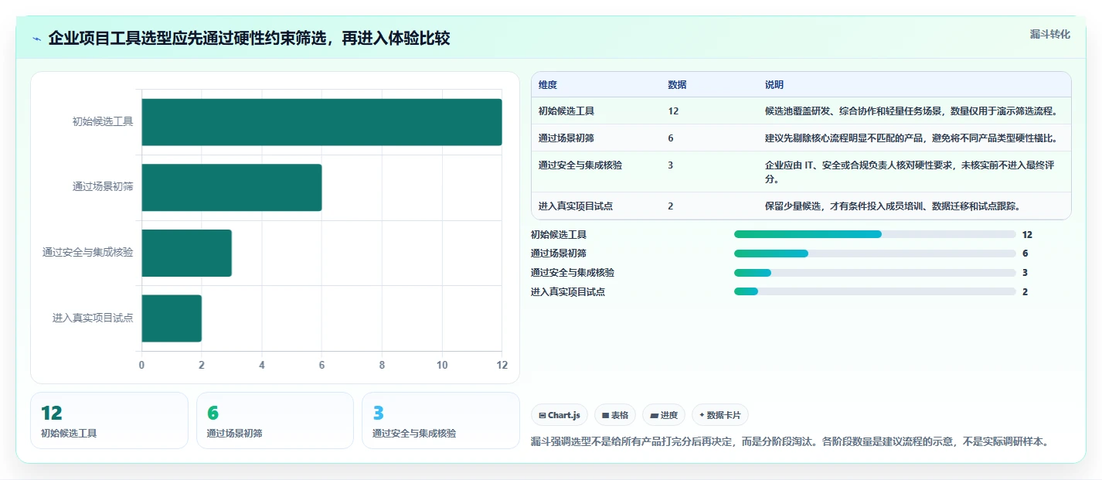Click the progress list label 通过场景初筛
The image size is (1102, 480).
tap(559, 254)
